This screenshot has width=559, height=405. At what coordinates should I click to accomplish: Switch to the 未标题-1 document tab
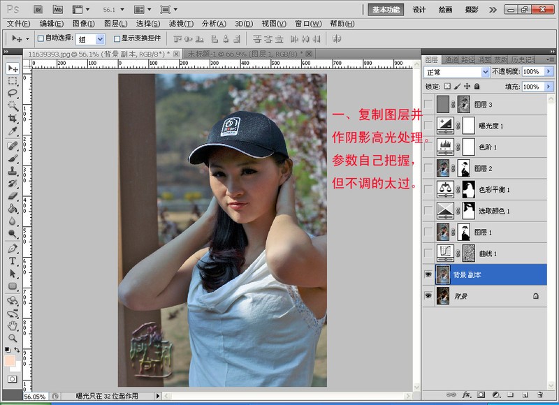243,54
